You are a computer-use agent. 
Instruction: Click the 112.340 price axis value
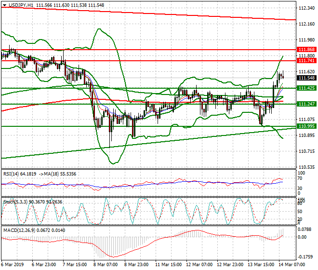[x=306, y=8]
